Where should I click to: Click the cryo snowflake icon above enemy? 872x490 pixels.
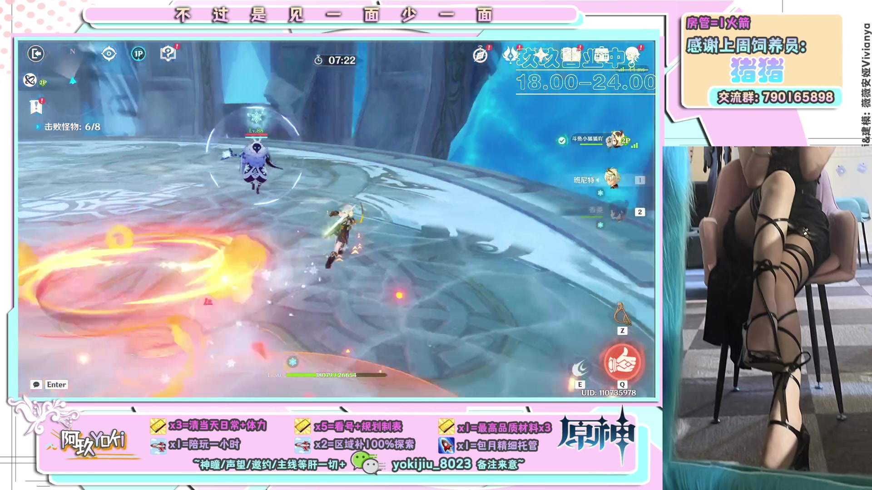256,118
